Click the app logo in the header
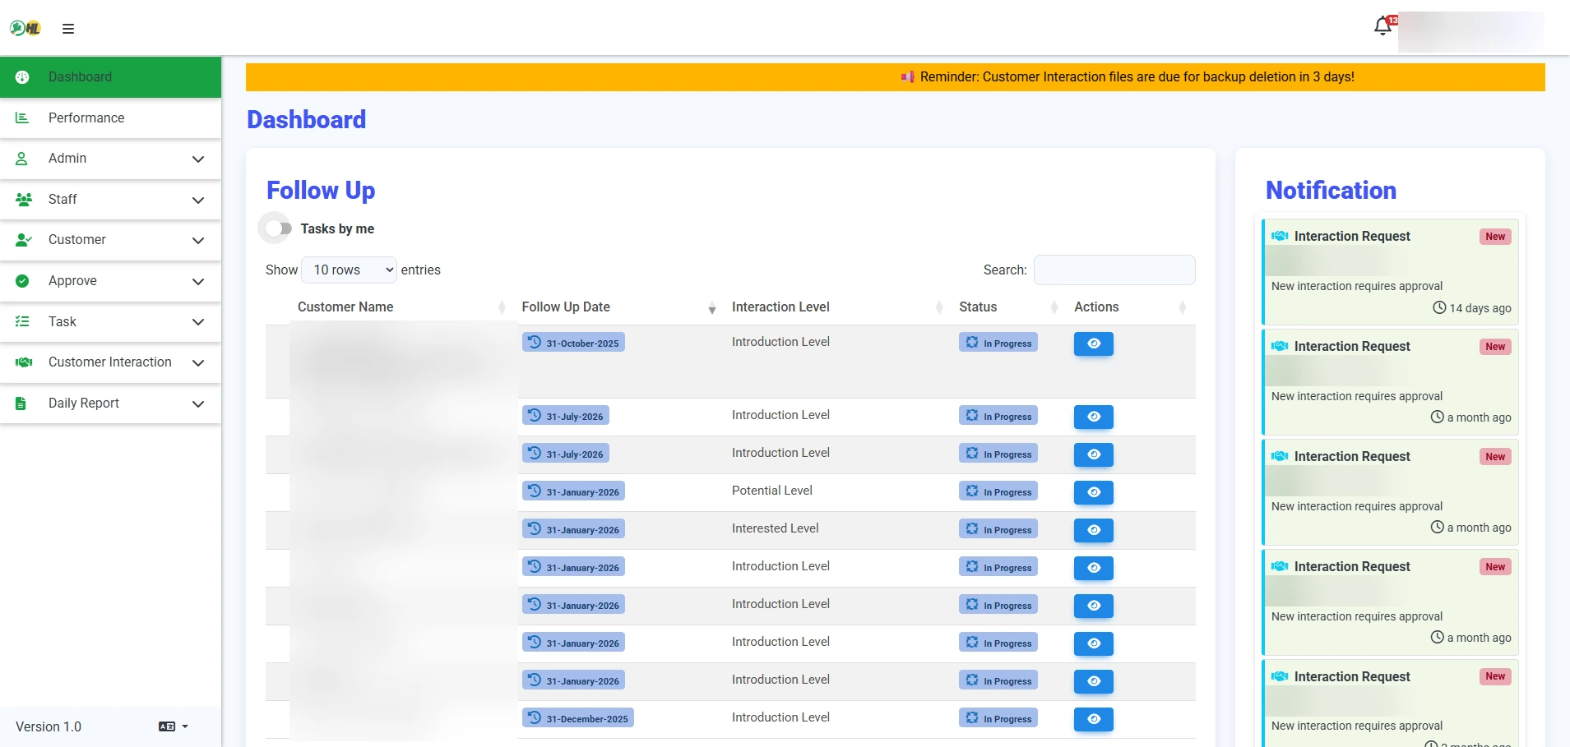1570x747 pixels. 25,28
